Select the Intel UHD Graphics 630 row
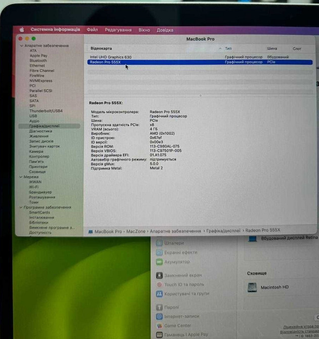The height and width of the screenshot is (339, 319). 200,57
